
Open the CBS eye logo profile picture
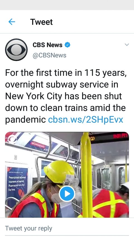[16, 50]
